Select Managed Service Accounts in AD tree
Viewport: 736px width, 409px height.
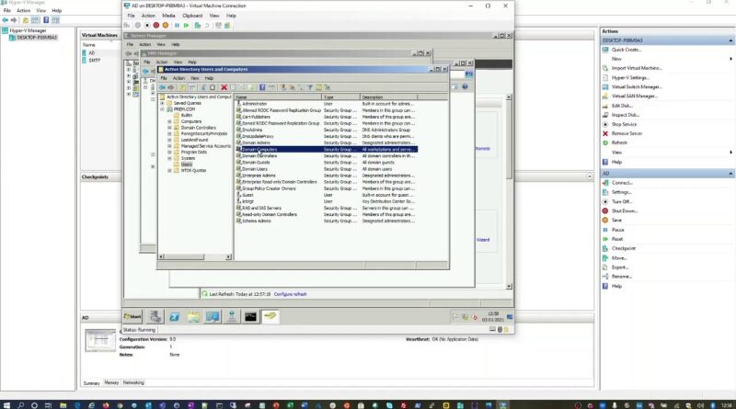[x=205, y=146]
